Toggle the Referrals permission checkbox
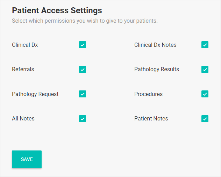The image size is (221, 177). pos(83,69)
